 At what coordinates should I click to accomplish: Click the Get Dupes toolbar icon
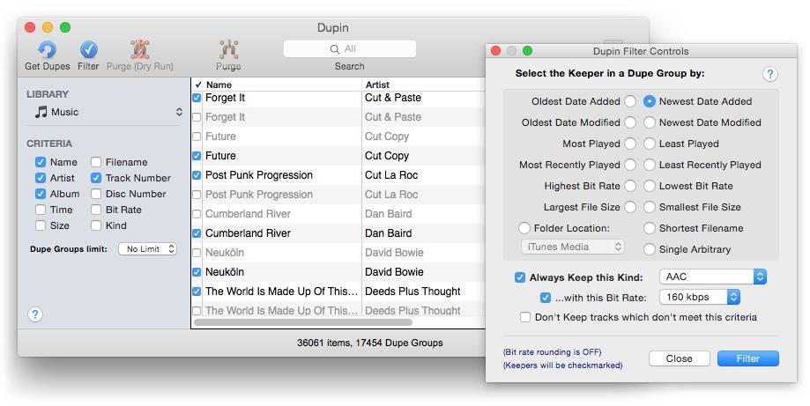(x=46, y=50)
